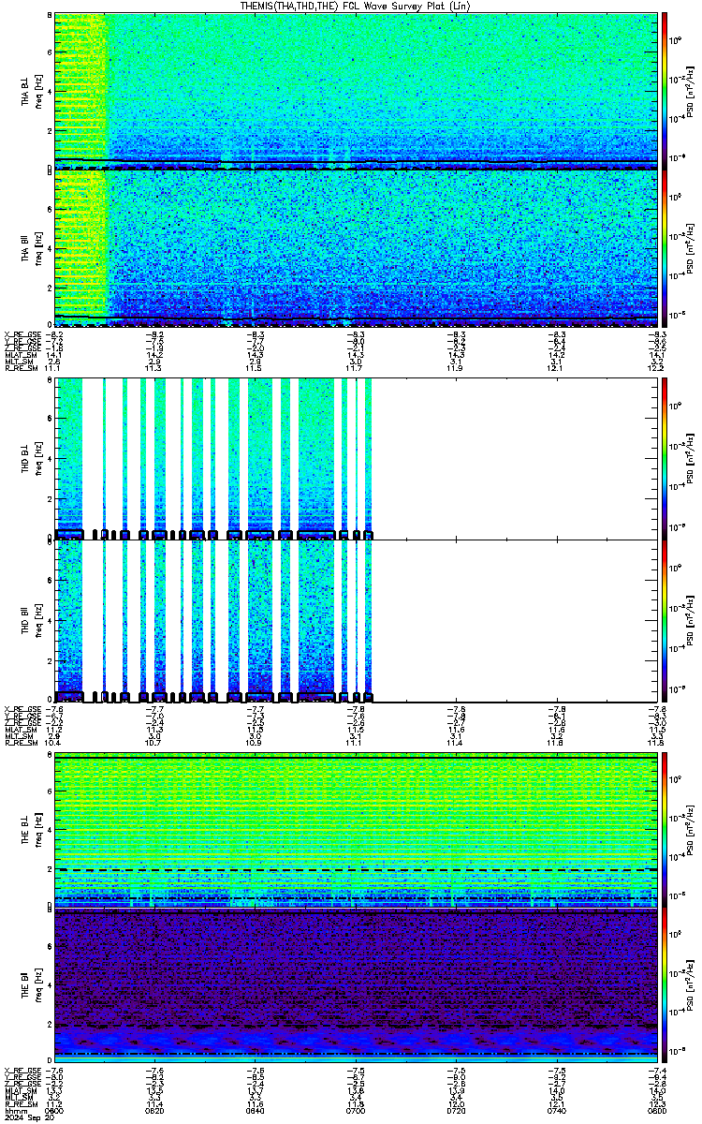Click X_RE_GSE row label under THD panels
The width and height of the screenshot is (702, 1124).
click(22, 708)
